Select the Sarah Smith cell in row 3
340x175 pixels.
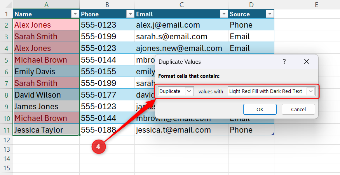point(46,36)
